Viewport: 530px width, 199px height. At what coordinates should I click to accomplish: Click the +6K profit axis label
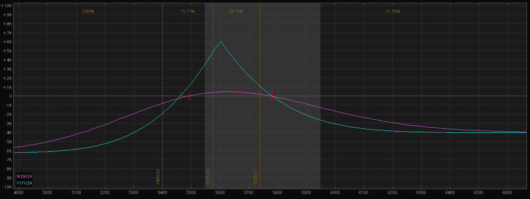[x=8, y=42]
